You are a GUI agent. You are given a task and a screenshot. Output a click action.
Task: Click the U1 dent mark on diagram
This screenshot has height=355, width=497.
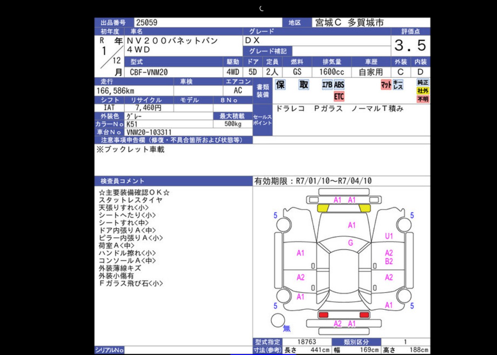click(x=389, y=236)
